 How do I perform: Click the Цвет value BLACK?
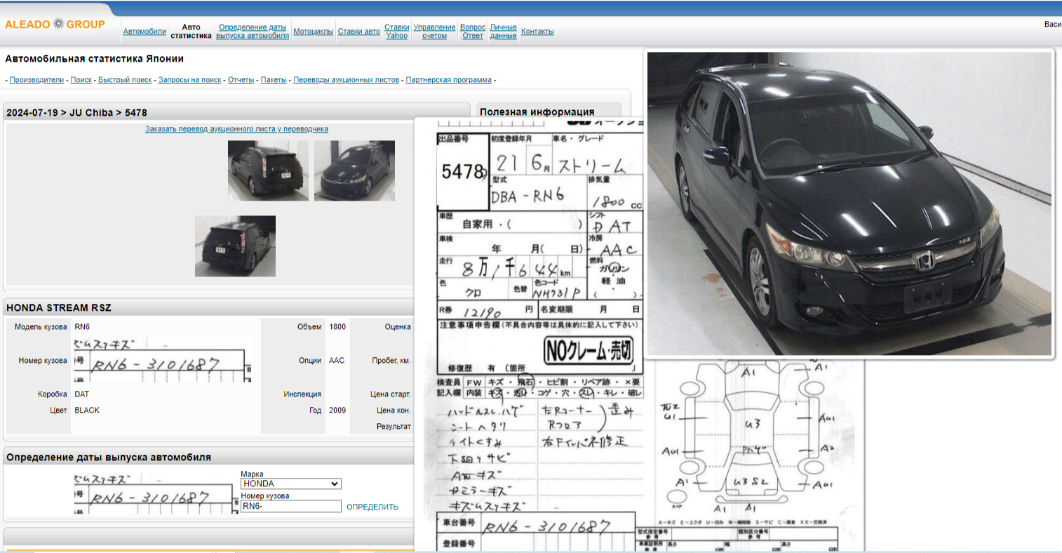click(87, 411)
